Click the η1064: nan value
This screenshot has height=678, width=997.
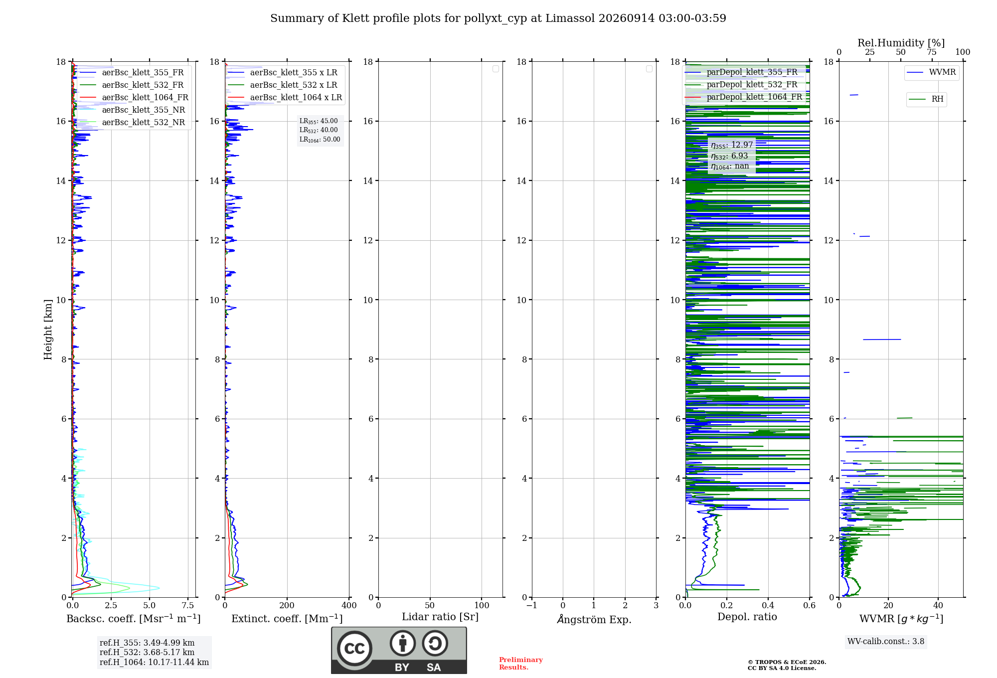(730, 166)
